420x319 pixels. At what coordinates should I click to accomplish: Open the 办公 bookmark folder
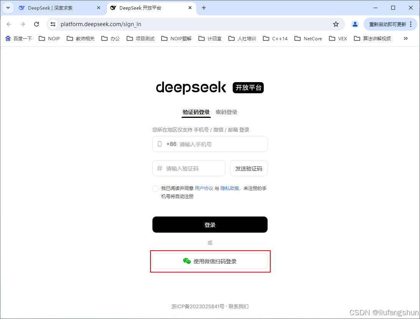111,38
